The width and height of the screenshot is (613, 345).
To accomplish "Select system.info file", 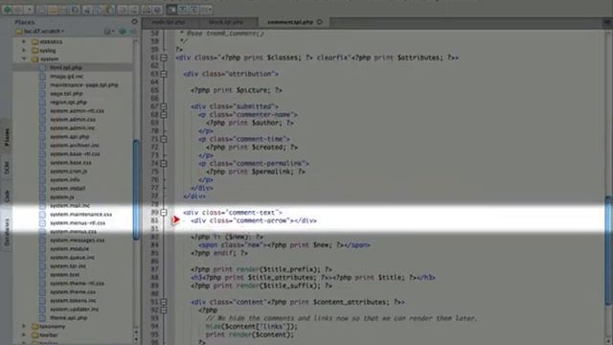I will [65, 179].
